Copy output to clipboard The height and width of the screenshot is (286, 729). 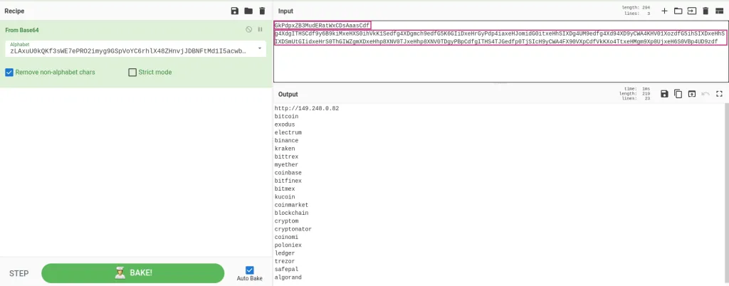pyautogui.click(x=678, y=94)
